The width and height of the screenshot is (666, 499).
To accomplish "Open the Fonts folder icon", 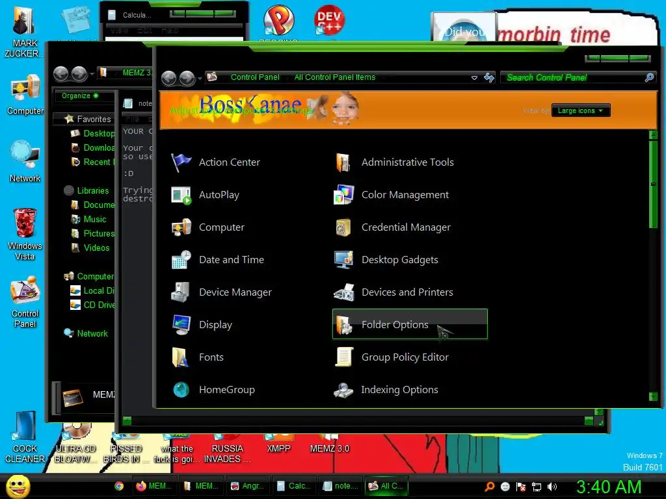I will click(180, 357).
